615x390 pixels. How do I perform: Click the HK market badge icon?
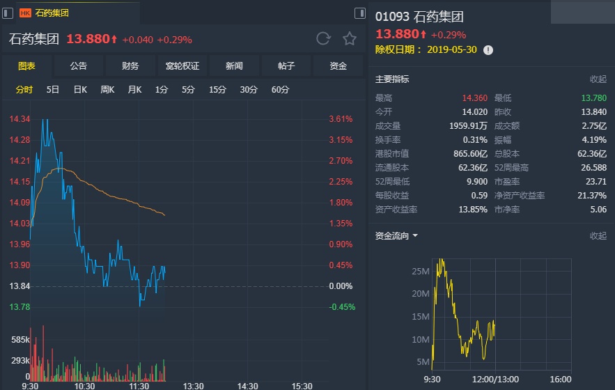pyautogui.click(x=25, y=13)
